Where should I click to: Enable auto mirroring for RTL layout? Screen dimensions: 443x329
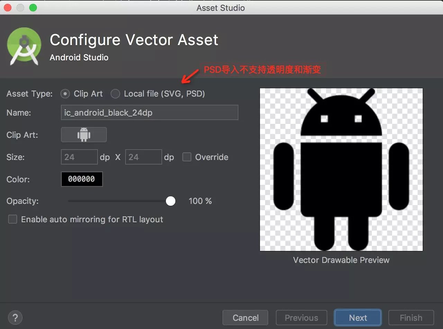13,219
